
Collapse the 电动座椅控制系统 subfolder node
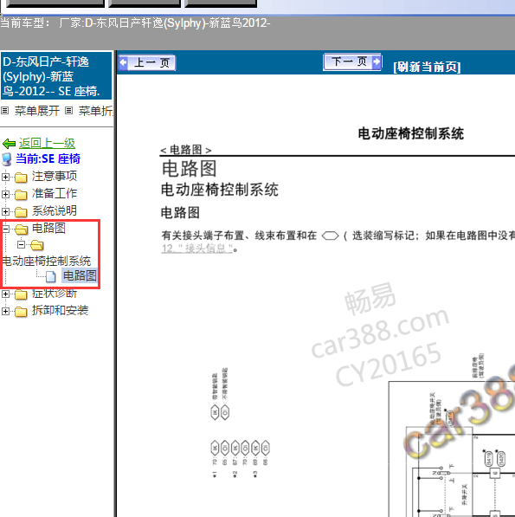21,245
